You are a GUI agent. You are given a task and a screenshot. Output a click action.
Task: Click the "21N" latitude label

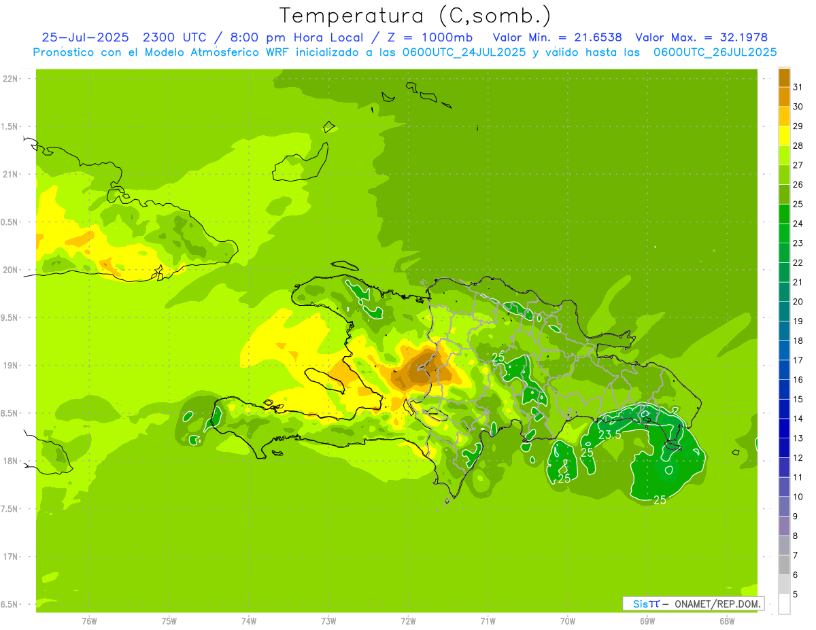coord(10,174)
